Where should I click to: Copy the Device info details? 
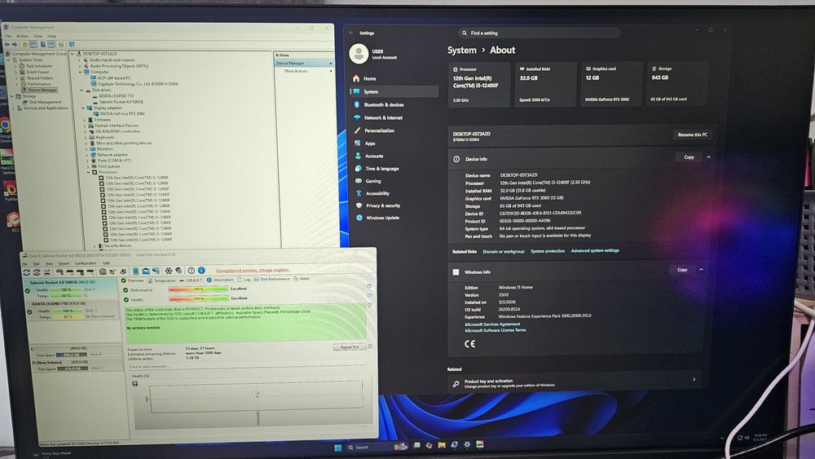[x=689, y=157]
